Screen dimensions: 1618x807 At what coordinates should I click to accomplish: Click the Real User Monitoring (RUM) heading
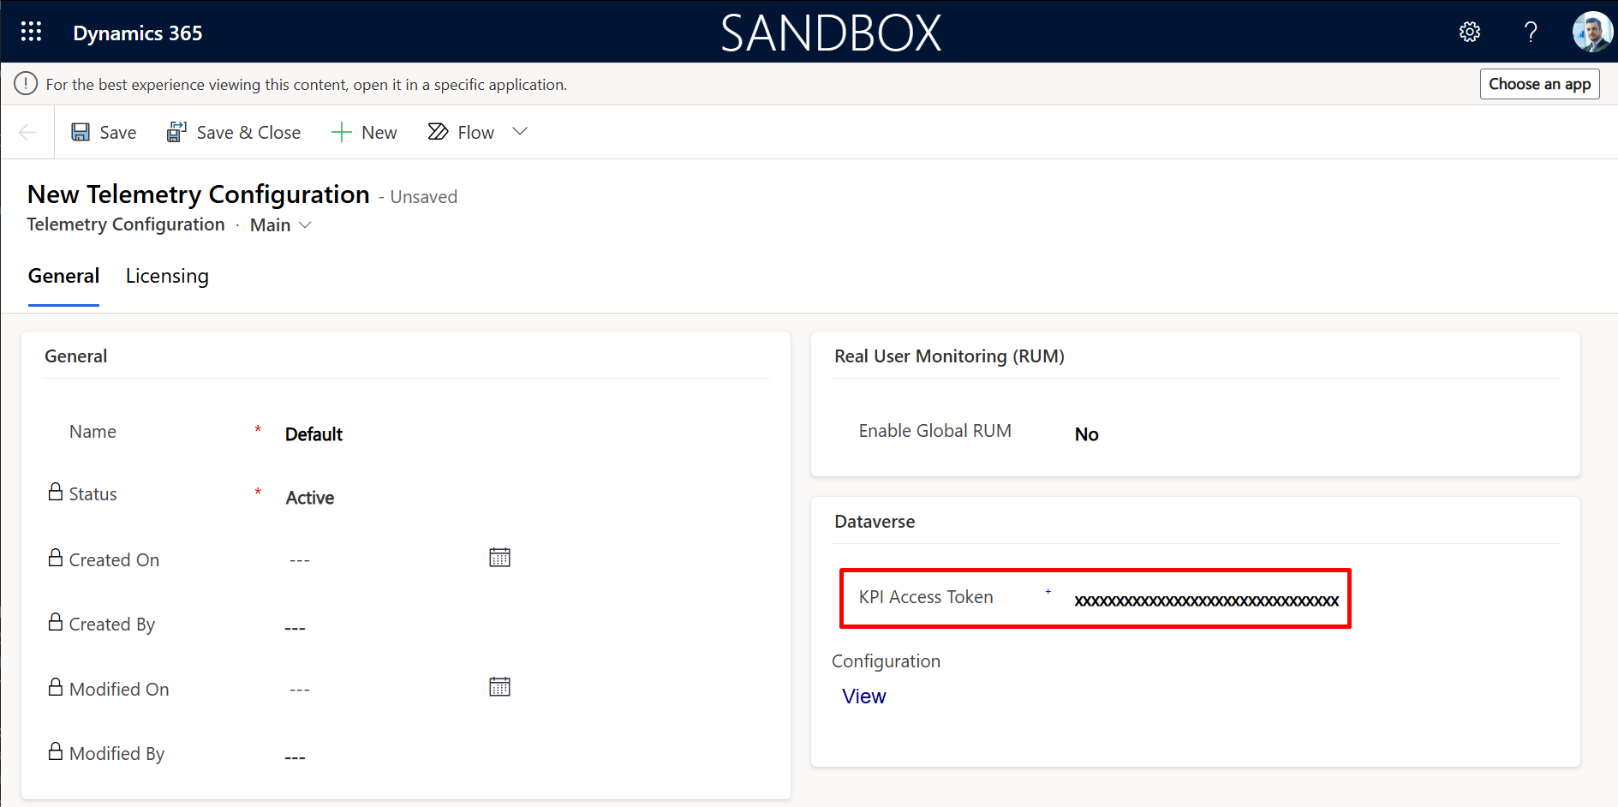coord(949,356)
